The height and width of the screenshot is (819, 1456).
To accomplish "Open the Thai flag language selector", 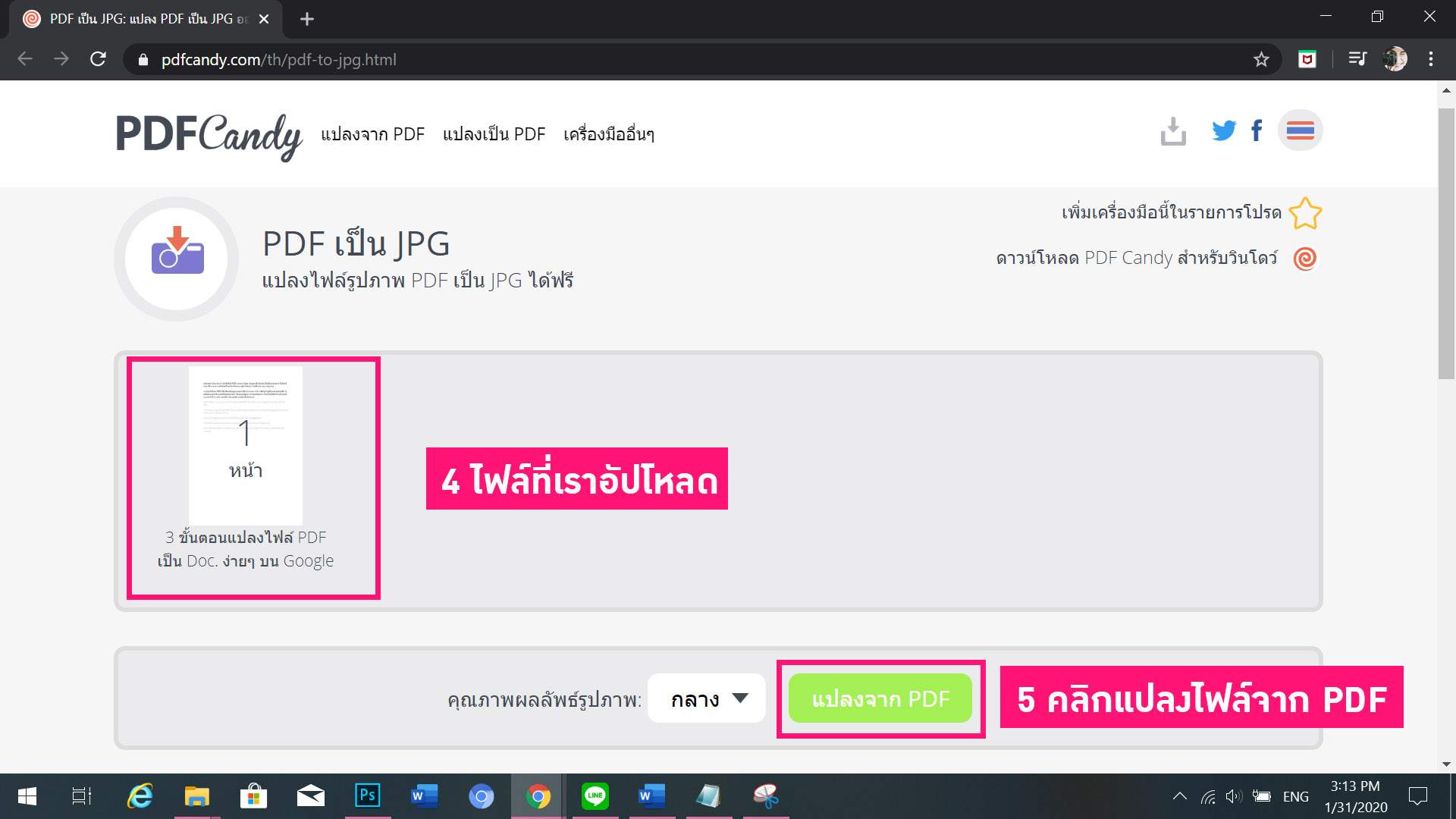I will click(x=1300, y=130).
